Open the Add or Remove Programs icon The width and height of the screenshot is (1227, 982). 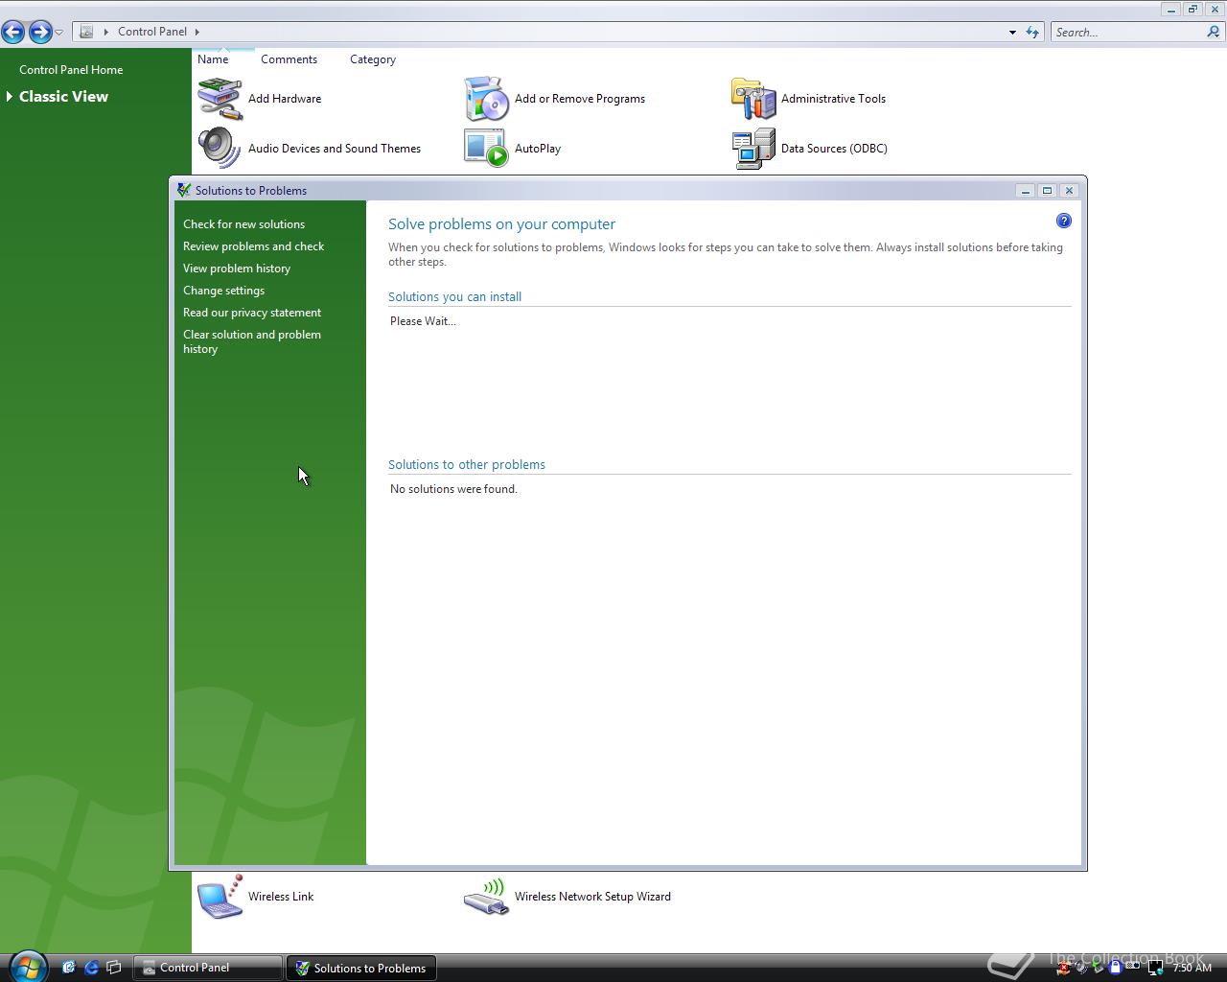coord(486,99)
